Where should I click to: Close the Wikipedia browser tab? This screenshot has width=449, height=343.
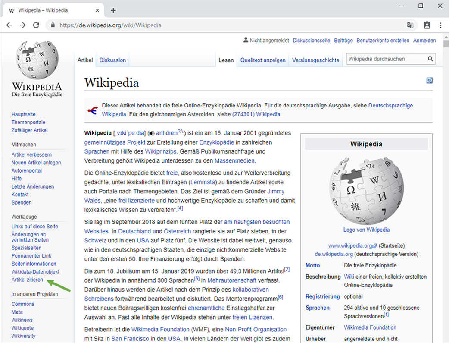pyautogui.click(x=98, y=10)
